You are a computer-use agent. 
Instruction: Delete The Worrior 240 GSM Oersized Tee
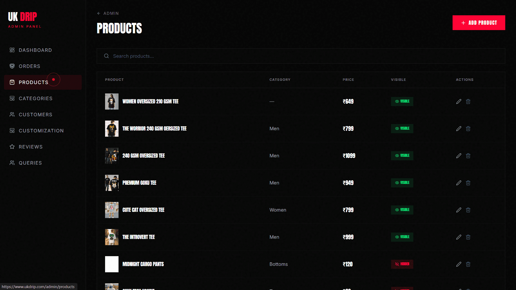468,129
